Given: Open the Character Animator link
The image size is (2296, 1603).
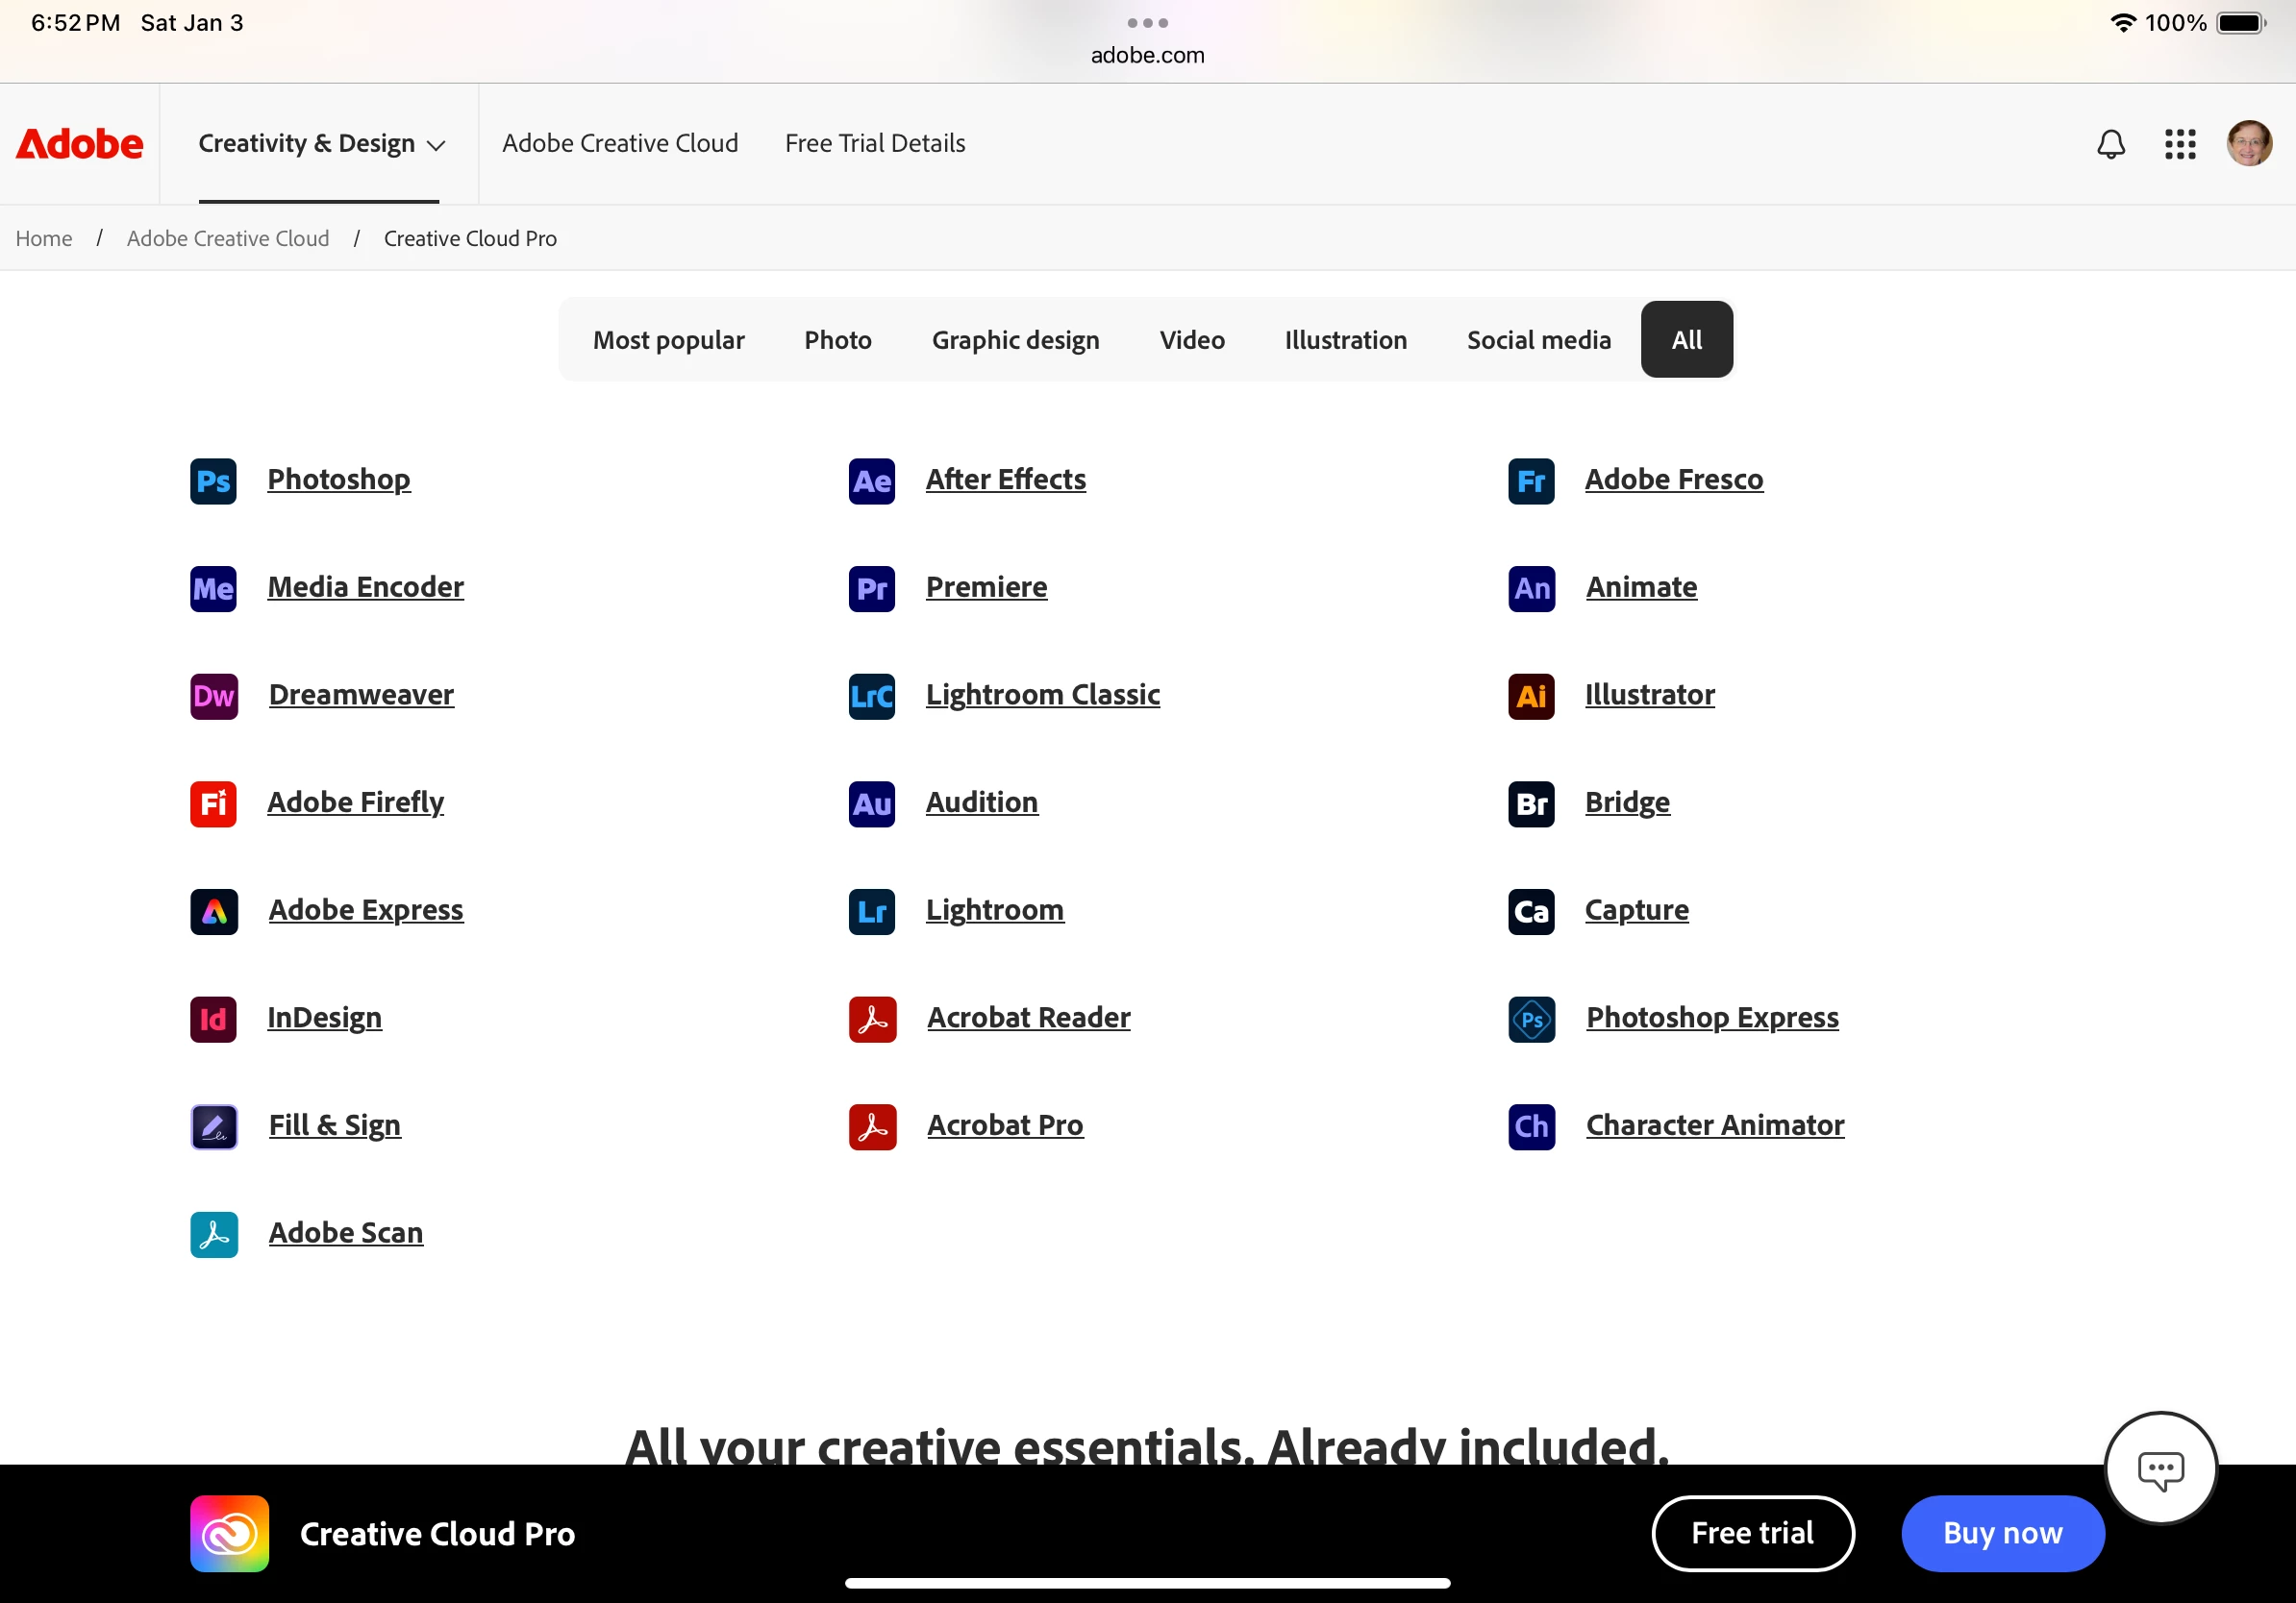Looking at the screenshot, I should tap(1715, 1126).
